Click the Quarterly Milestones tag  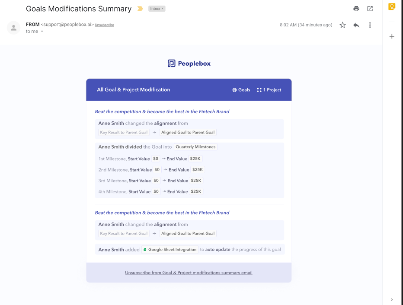[x=195, y=147]
